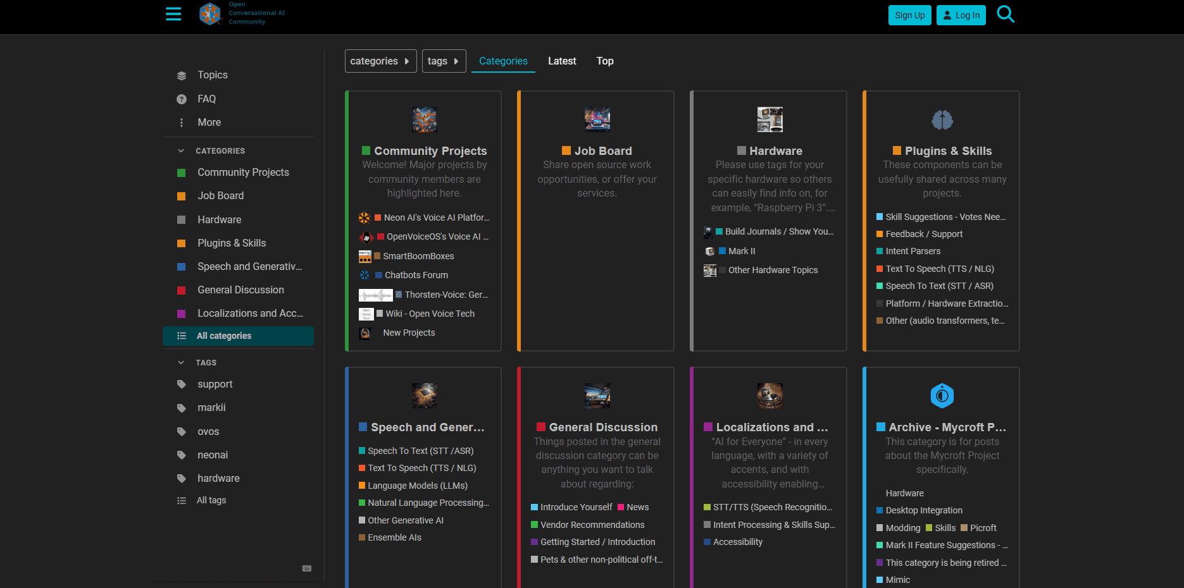The width and height of the screenshot is (1184, 588).
Task: Click the red General Discussion sidebar color square
Action: pyautogui.click(x=182, y=290)
